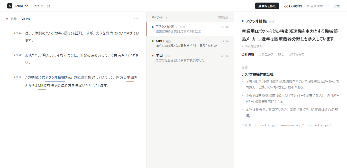Select アクシオ精機 keyword row
The width and height of the screenshot is (347, 168).
[190, 29]
